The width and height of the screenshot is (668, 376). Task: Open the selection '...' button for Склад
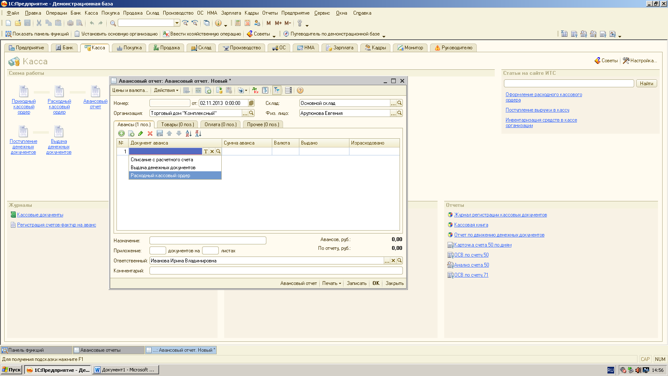(x=393, y=103)
